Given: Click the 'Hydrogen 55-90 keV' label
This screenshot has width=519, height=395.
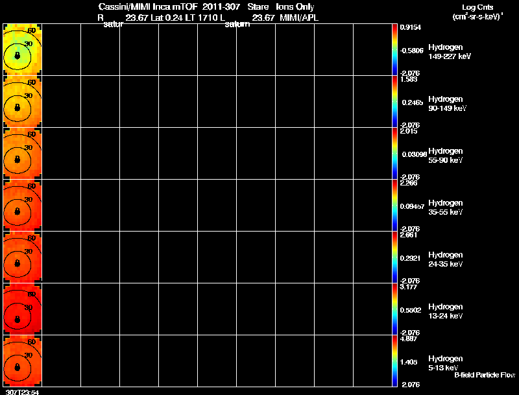Looking at the screenshot, I should [x=446, y=156].
